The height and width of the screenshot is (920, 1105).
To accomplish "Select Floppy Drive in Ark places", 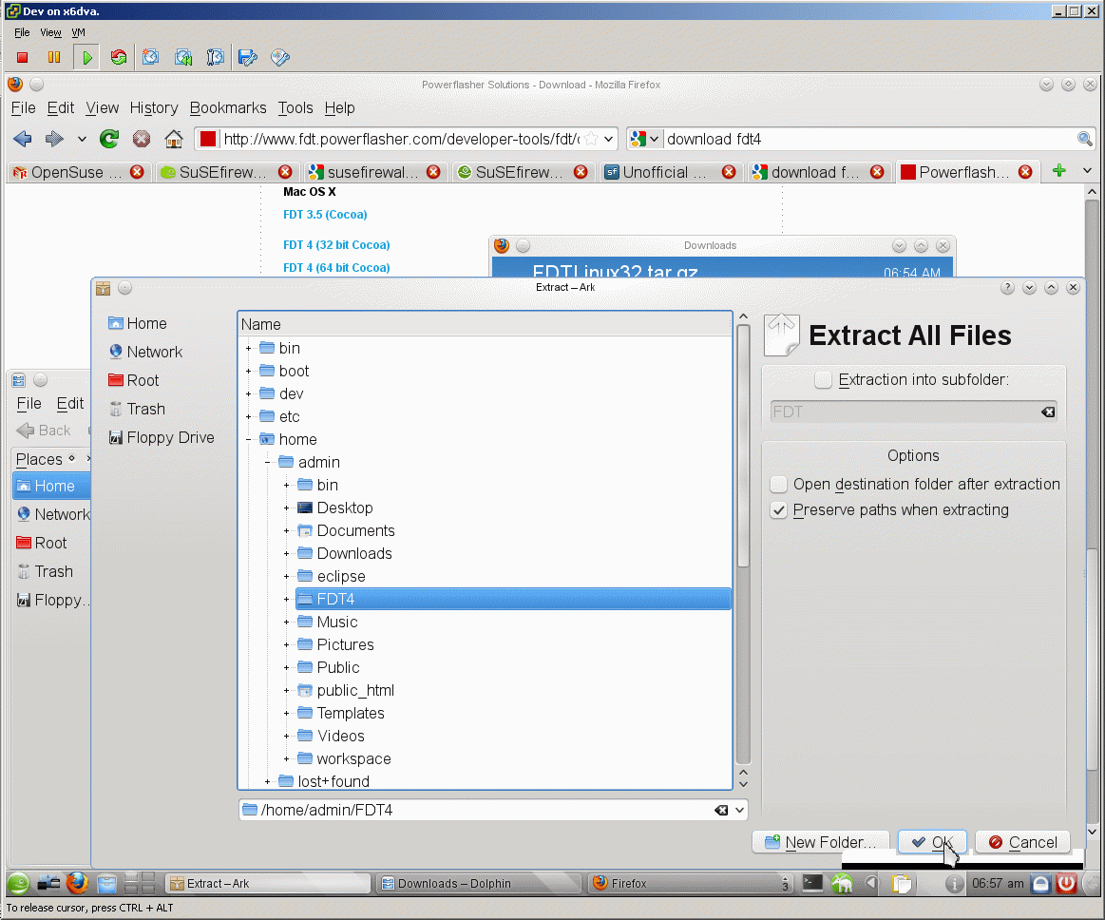I will coord(162,438).
